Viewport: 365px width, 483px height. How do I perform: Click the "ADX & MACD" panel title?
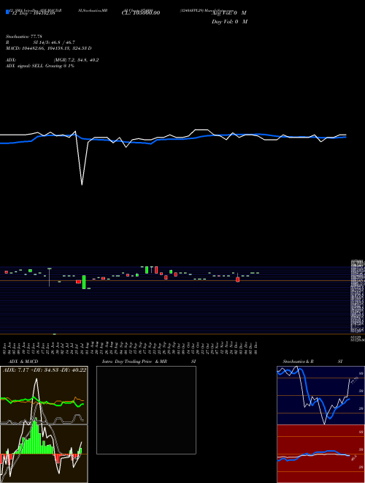23,362
